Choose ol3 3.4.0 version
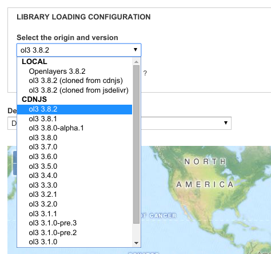Viewport: 271px width, 254px height. (x=74, y=176)
